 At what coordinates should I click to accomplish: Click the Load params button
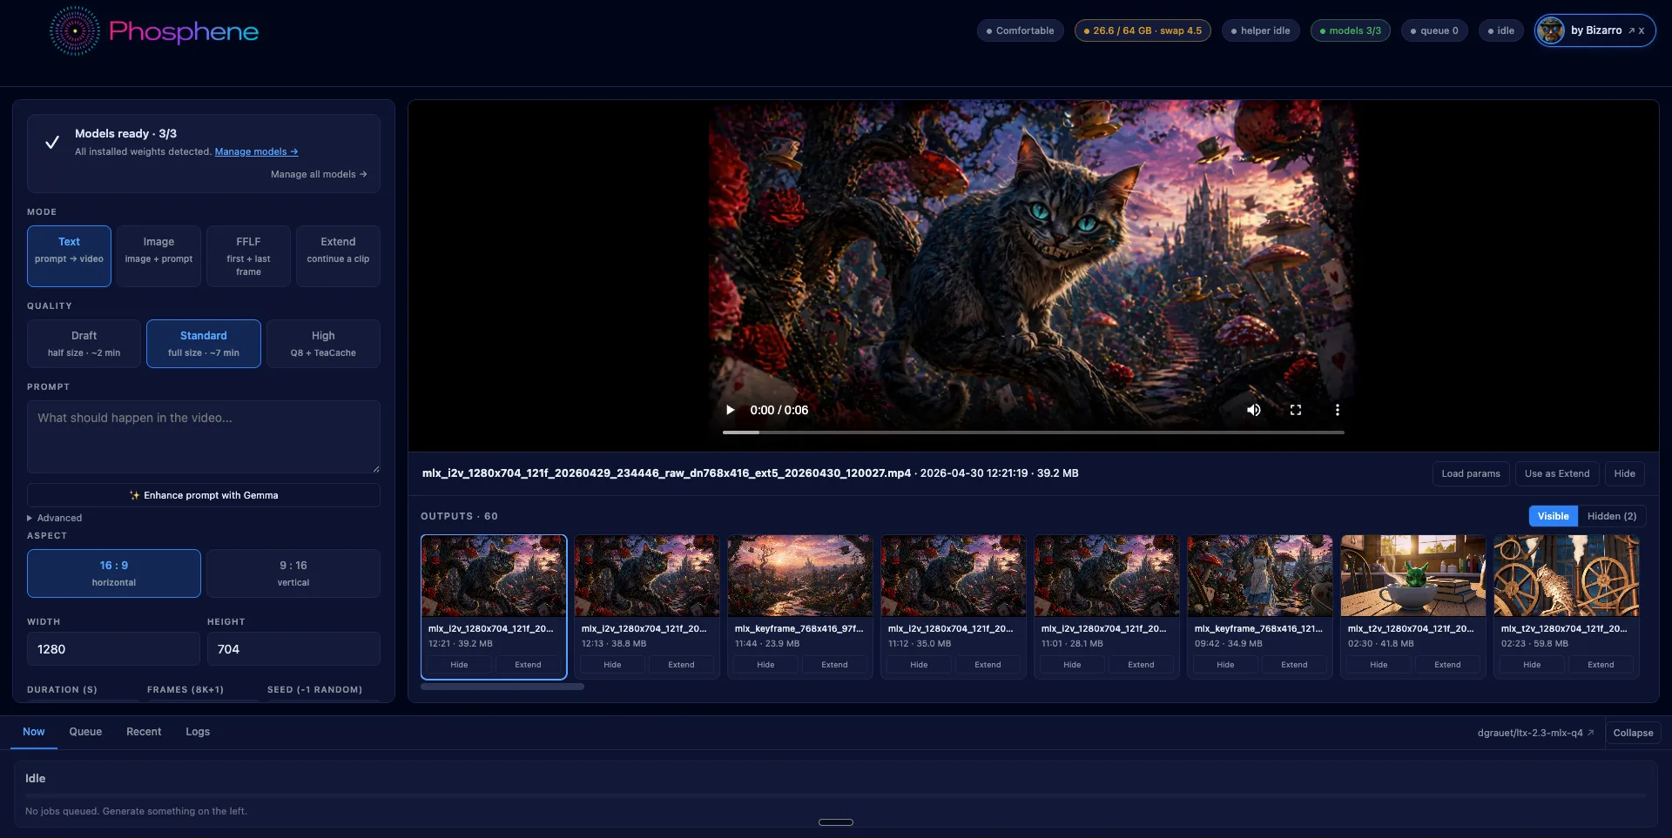point(1470,473)
